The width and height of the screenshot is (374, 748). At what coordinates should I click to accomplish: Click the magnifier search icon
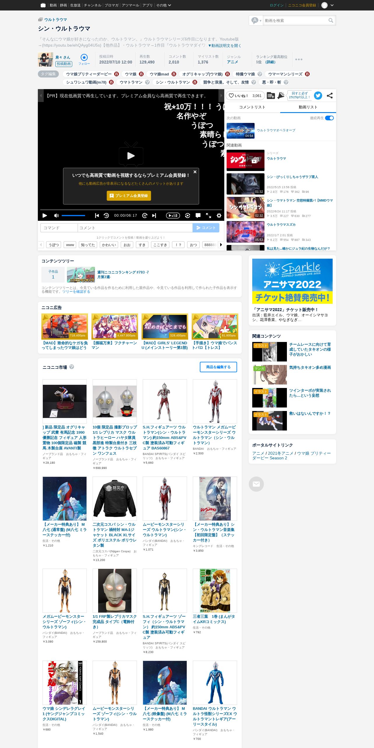click(x=331, y=20)
